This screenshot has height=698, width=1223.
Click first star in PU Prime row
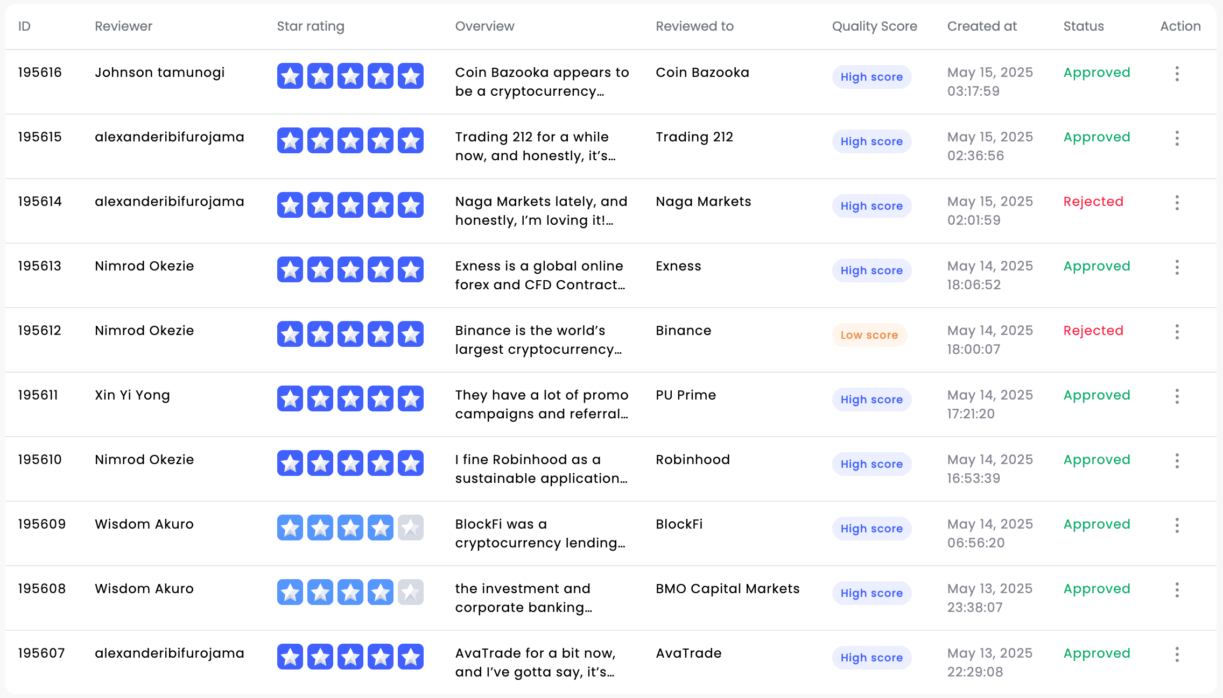(290, 398)
